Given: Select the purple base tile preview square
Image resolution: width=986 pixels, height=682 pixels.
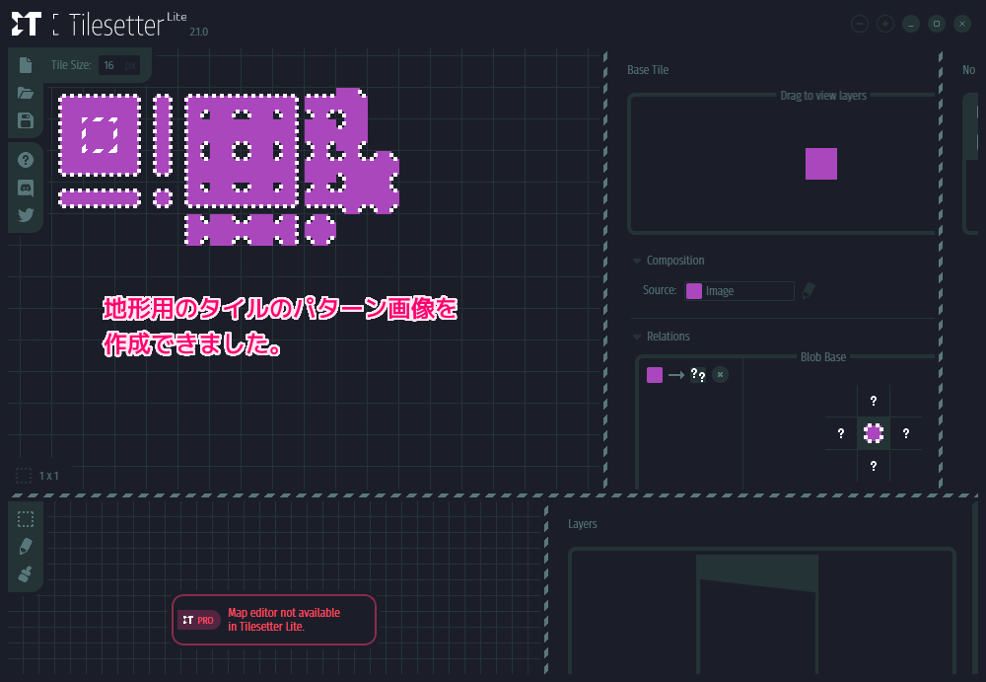Looking at the screenshot, I should click(820, 164).
